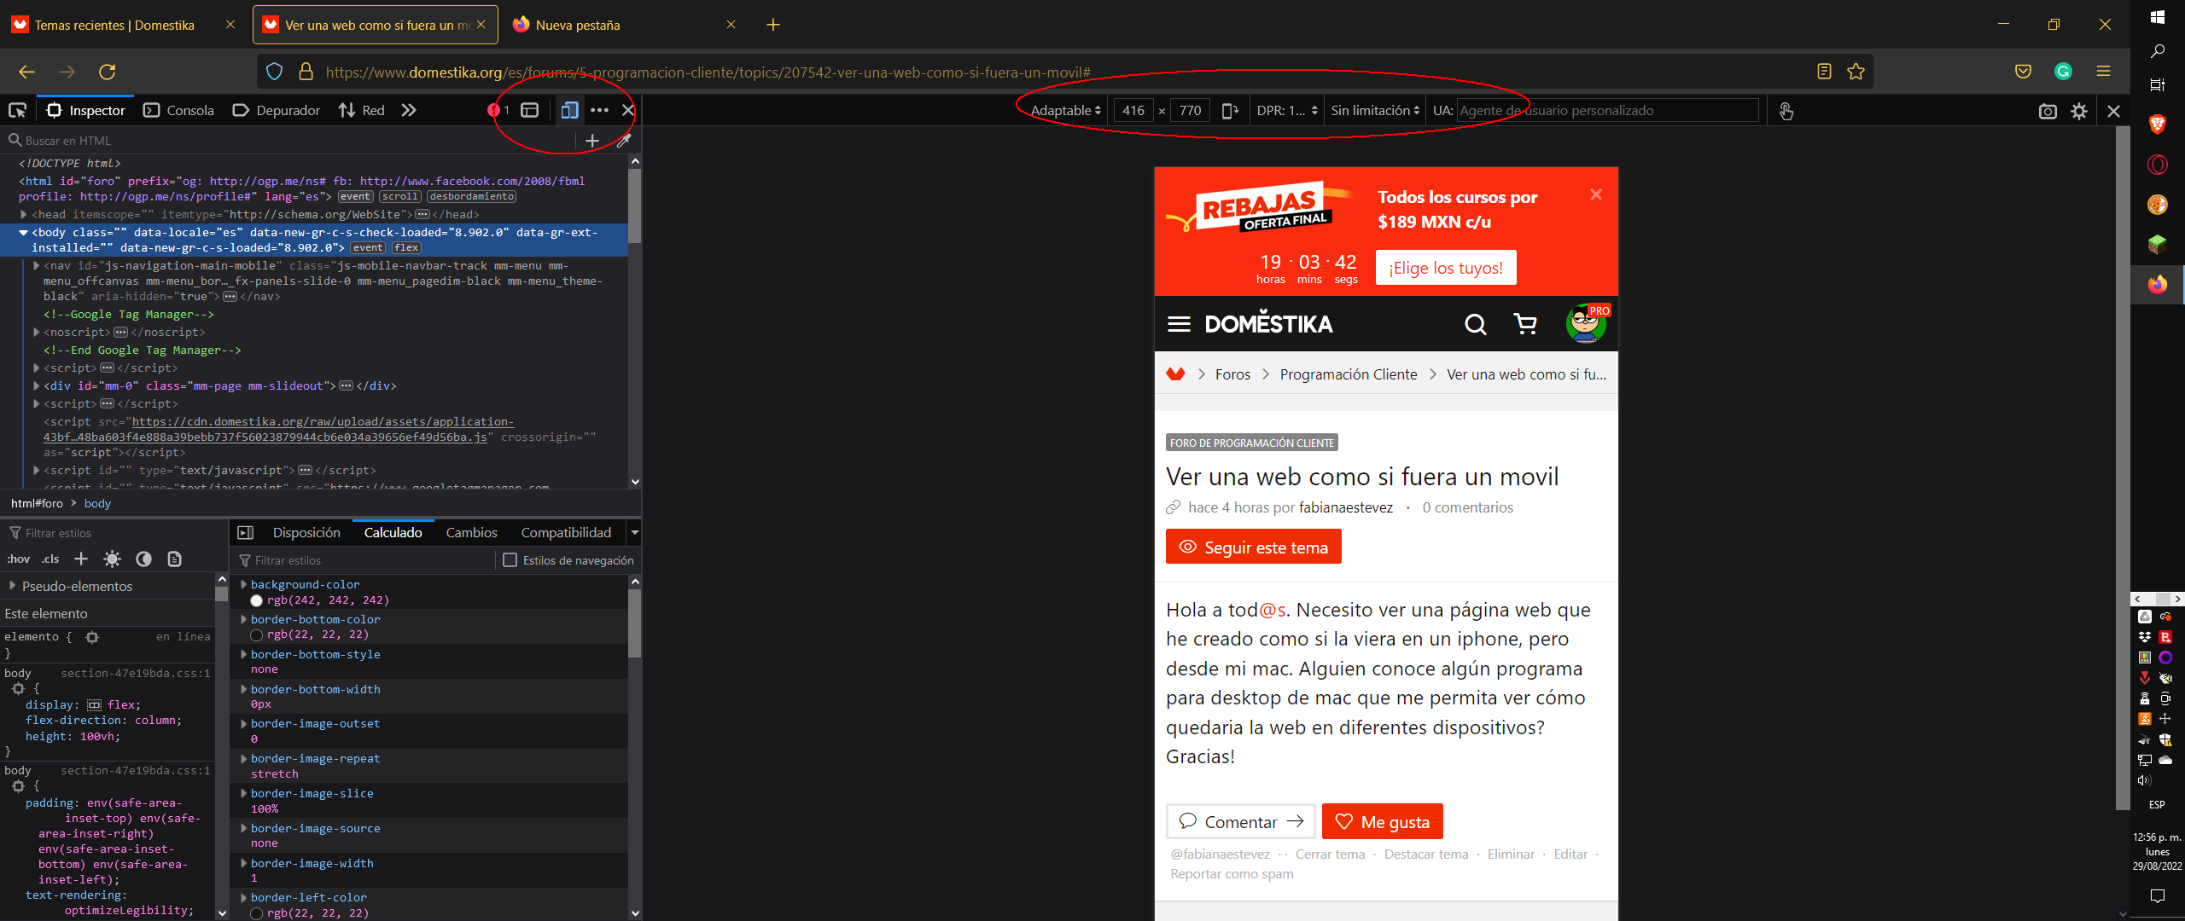Viewport: 2185px width, 921px height.
Task: Expand the background-color computed property
Action: [243, 584]
